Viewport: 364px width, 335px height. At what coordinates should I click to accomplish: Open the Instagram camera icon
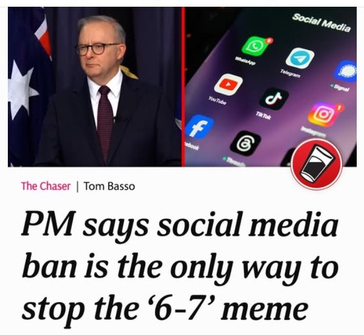322,114
